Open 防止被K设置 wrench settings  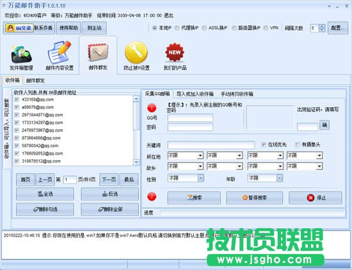pos(136,56)
